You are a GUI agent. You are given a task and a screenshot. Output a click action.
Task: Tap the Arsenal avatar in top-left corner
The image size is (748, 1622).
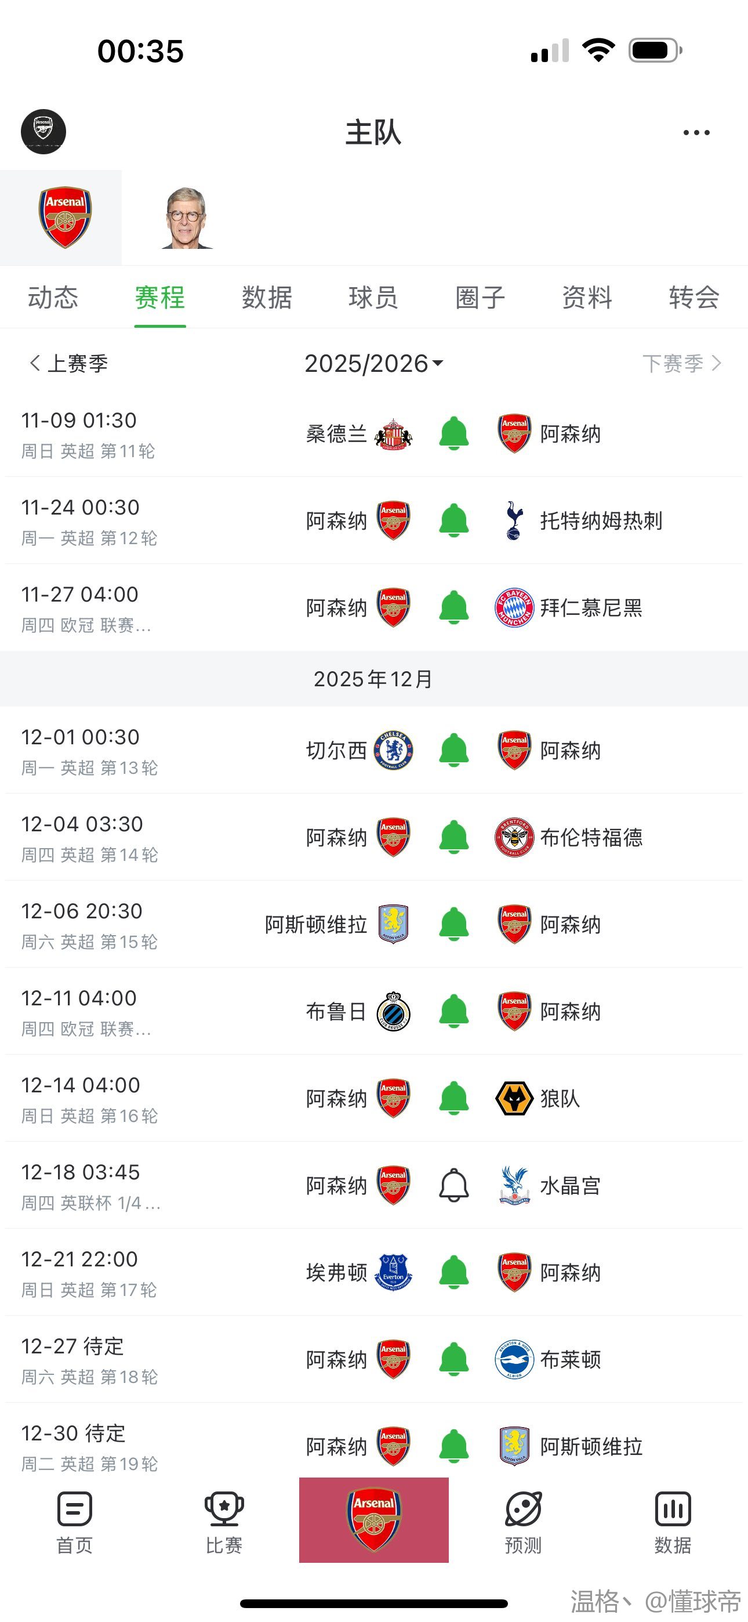(43, 132)
